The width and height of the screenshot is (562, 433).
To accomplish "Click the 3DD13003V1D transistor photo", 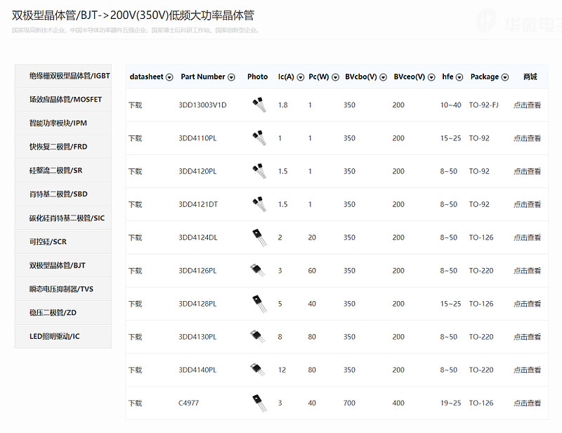I will tap(259, 105).
